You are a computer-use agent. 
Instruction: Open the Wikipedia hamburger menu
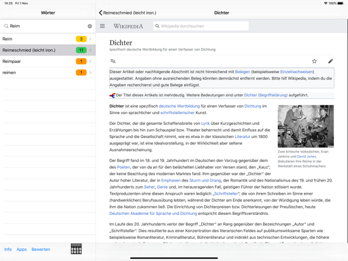102,26
